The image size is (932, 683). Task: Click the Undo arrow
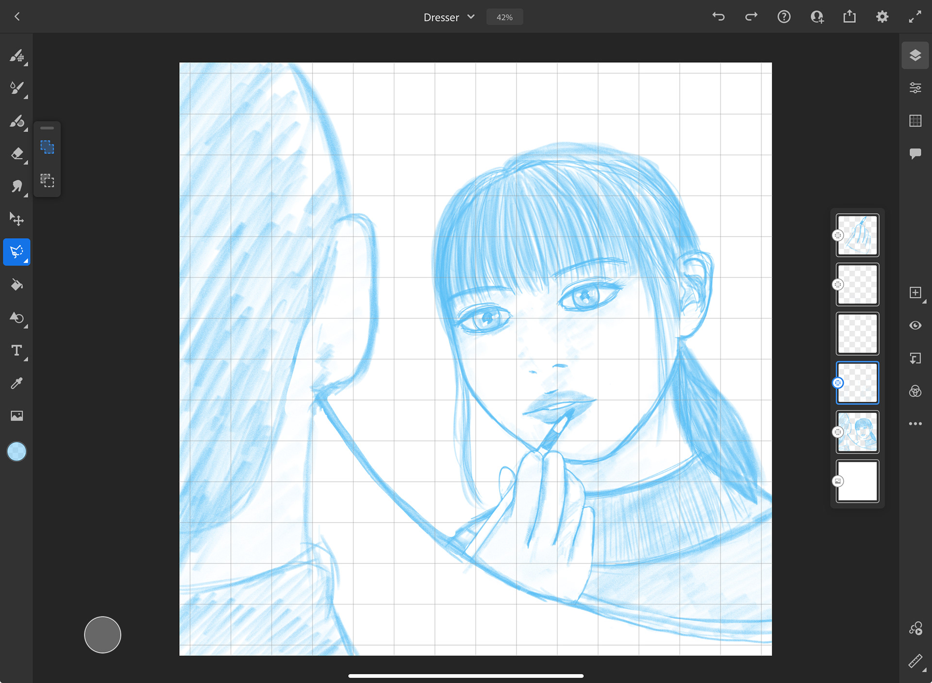pyautogui.click(x=718, y=17)
